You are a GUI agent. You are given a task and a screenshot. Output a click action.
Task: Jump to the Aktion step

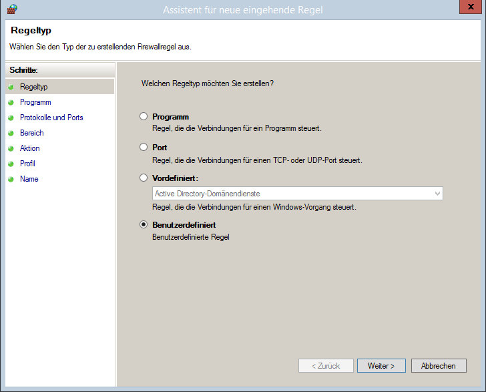tap(30, 148)
